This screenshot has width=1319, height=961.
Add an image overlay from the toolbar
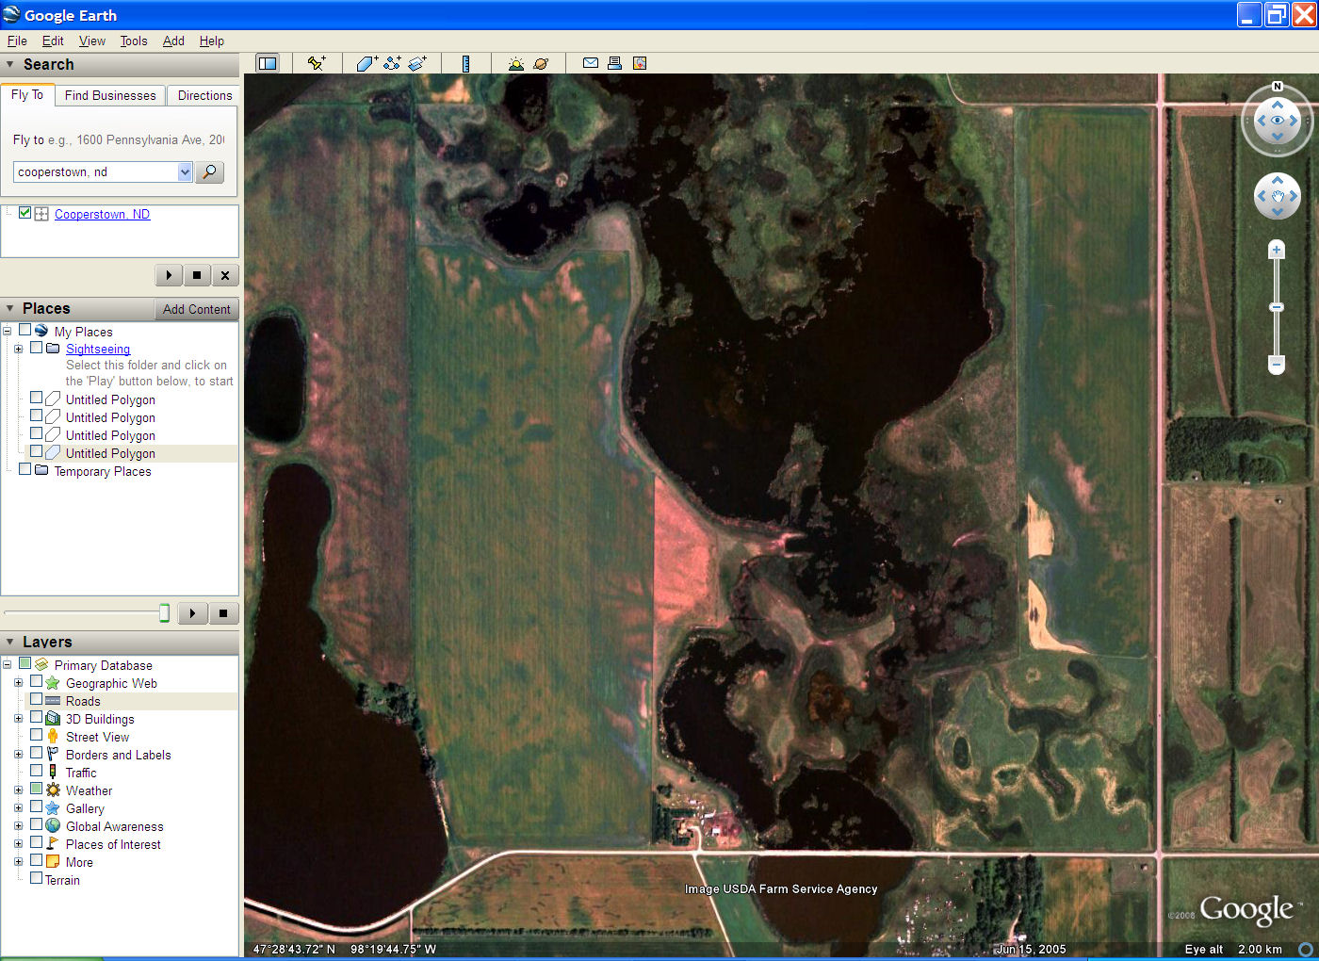pos(417,63)
